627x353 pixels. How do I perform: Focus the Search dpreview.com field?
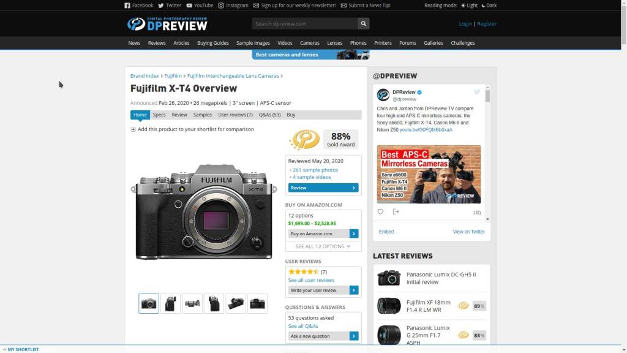[x=305, y=24]
